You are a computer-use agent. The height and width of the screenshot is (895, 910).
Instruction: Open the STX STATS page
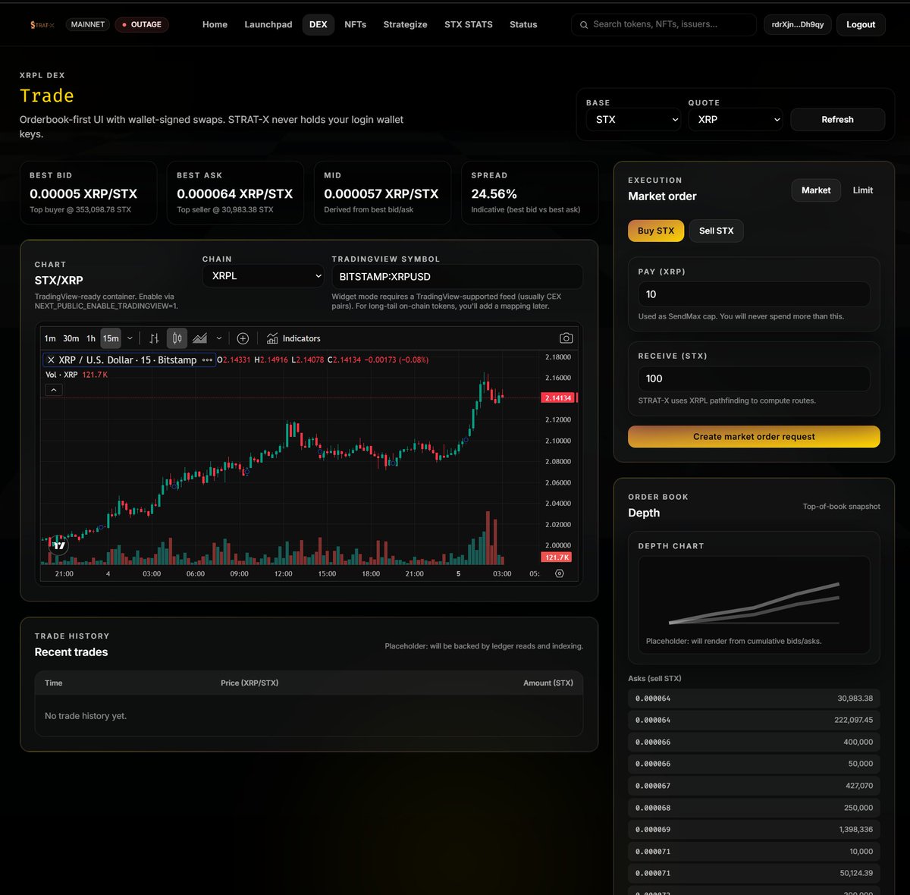point(469,25)
